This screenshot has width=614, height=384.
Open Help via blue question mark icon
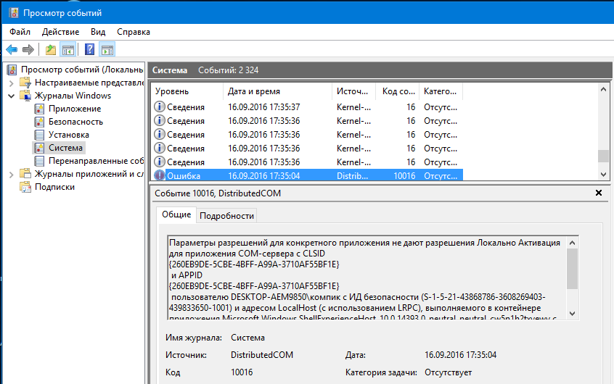pyautogui.click(x=89, y=50)
